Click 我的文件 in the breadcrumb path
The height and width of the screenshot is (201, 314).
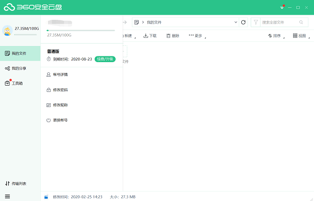tap(154, 22)
